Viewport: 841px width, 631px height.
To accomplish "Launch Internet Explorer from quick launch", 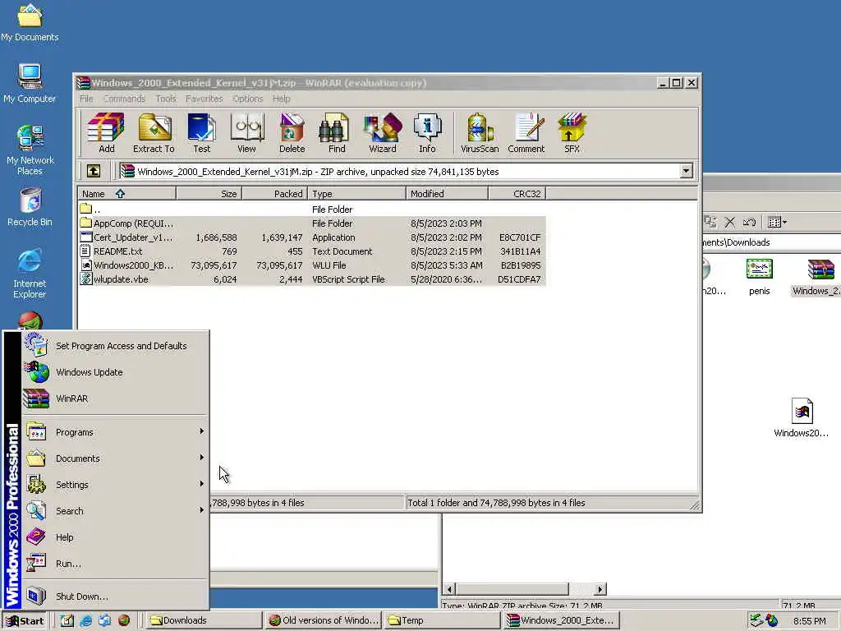I will pos(85,620).
